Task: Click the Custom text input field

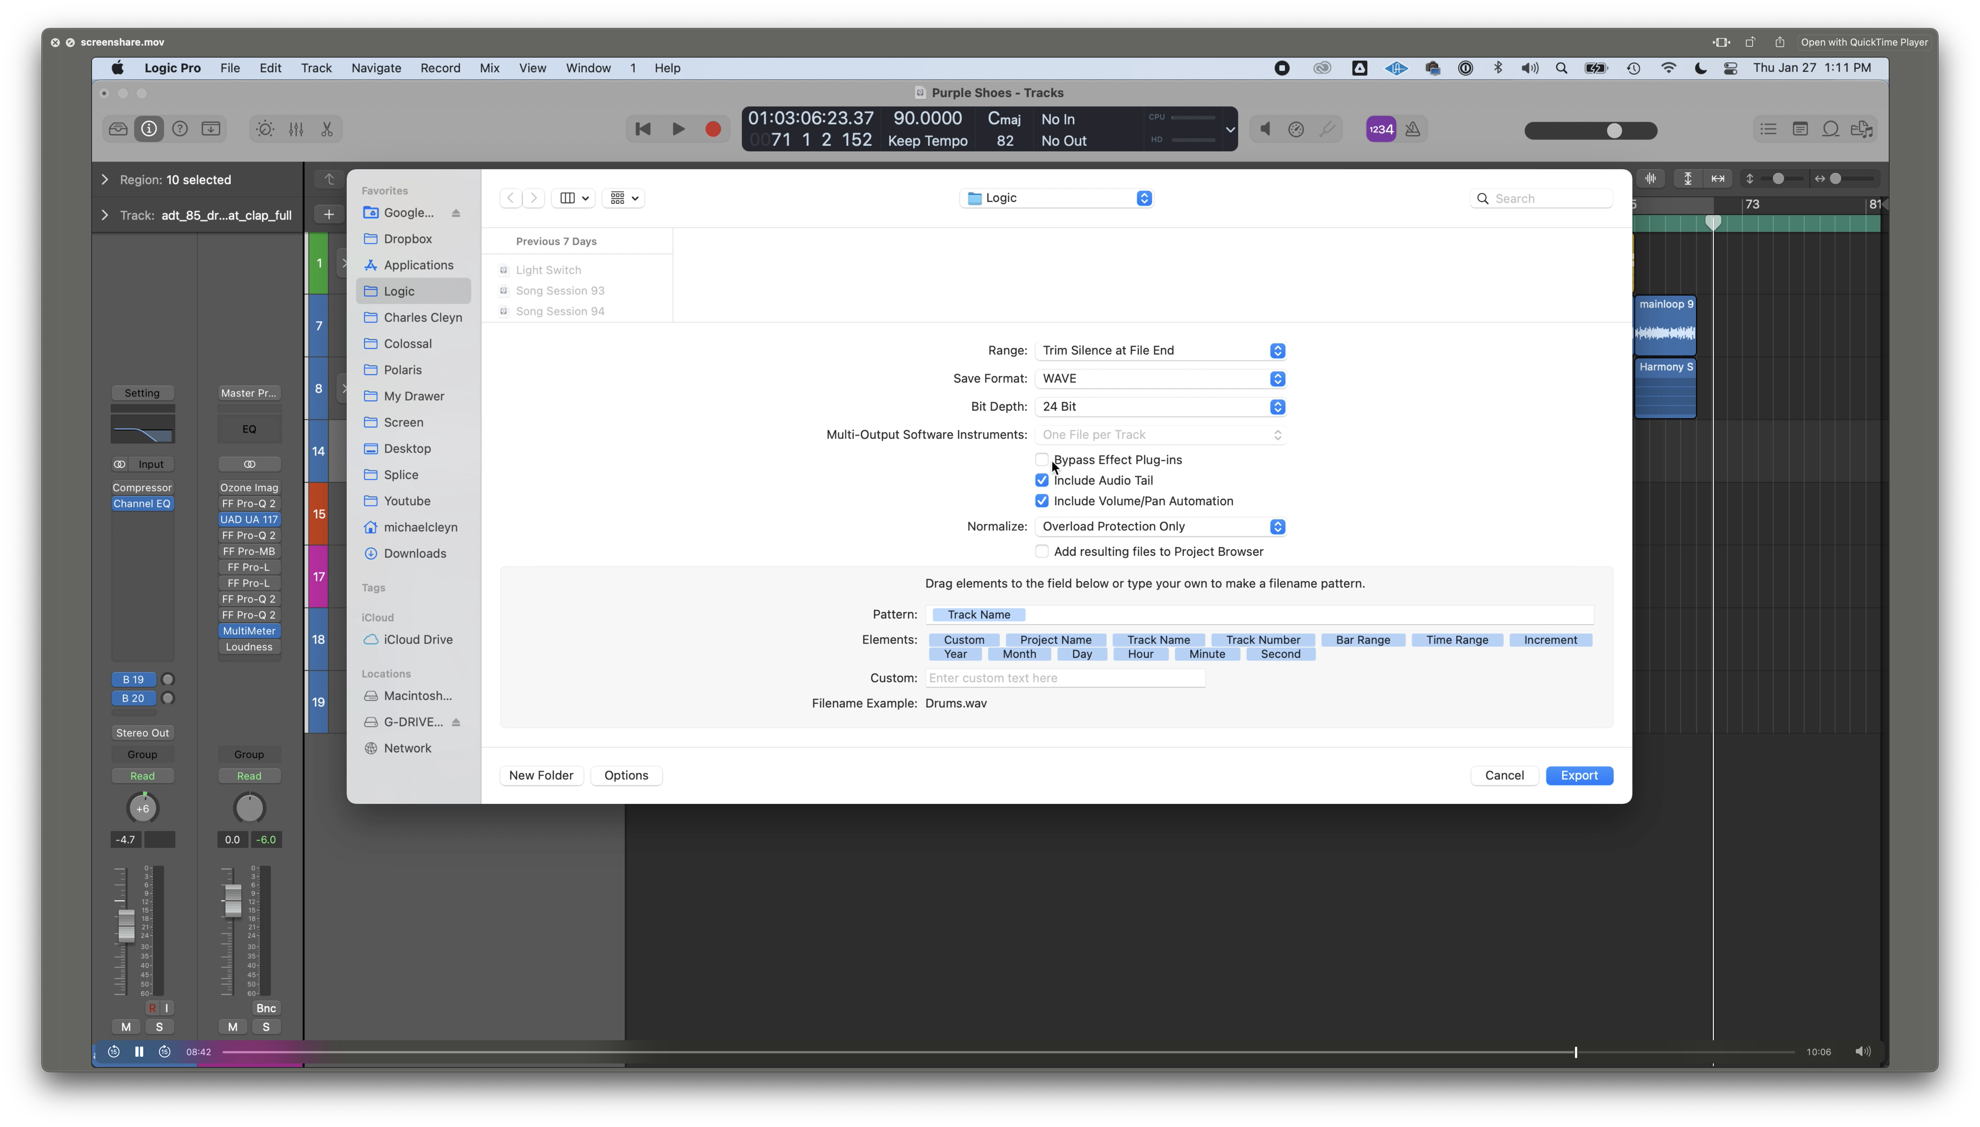Action: [1065, 678]
